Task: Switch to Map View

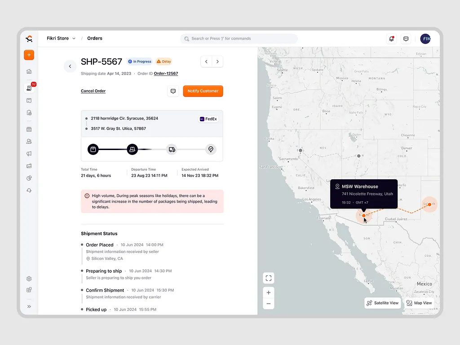Action: pyautogui.click(x=419, y=303)
